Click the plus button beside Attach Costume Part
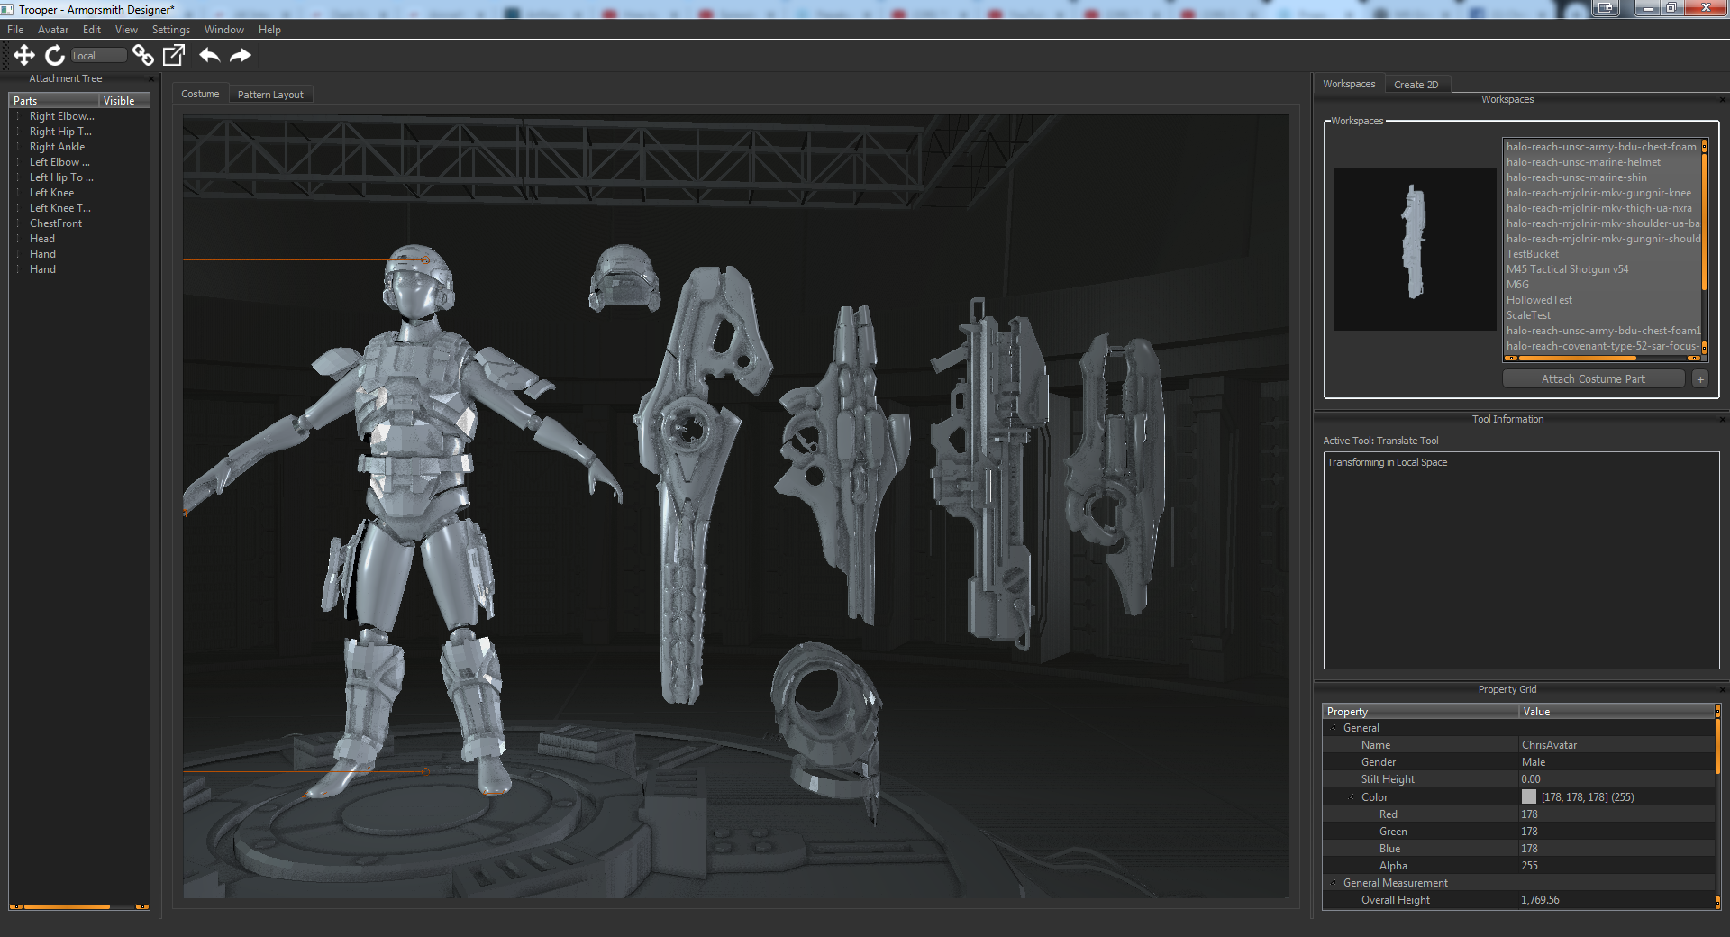Image resolution: width=1730 pixels, height=937 pixels. (1700, 379)
